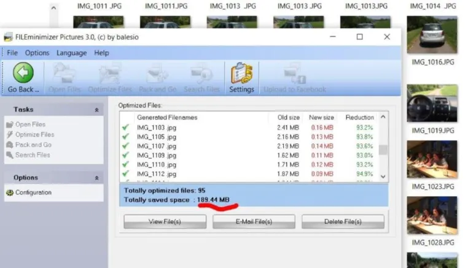The width and height of the screenshot is (468, 268).
Task: Click the green checkmark for IMG_1103.jpg
Action: click(x=126, y=128)
